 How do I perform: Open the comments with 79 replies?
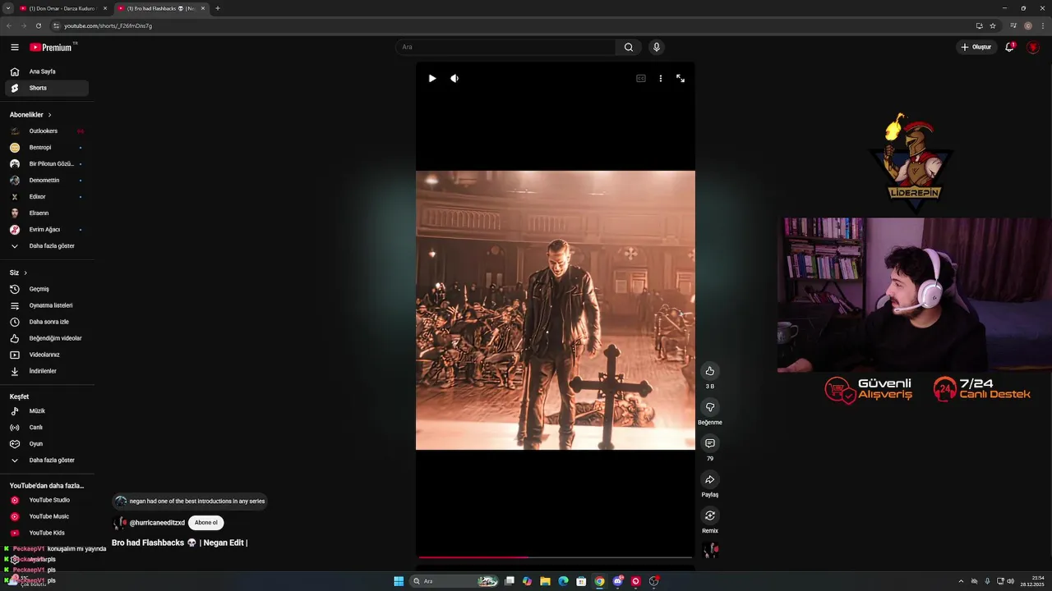click(710, 443)
